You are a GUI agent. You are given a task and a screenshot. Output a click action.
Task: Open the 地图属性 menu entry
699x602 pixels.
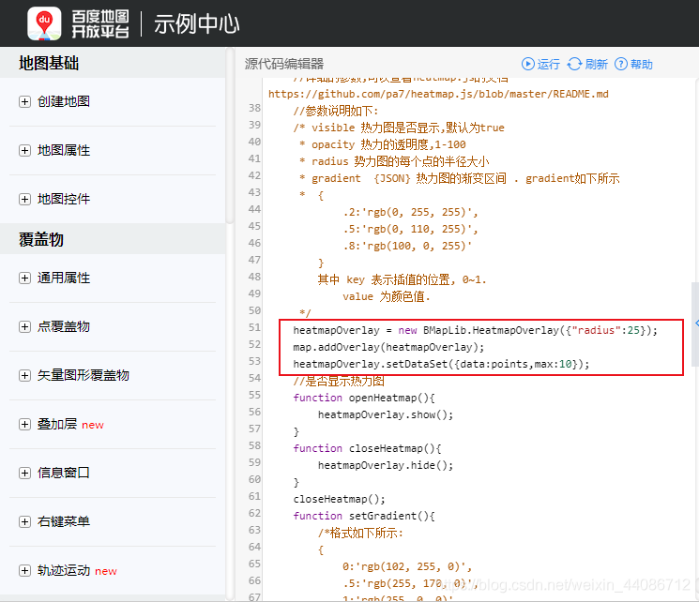coord(63,150)
